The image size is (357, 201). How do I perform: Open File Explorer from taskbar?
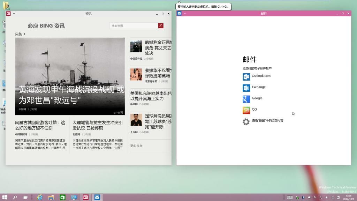pos(51,198)
